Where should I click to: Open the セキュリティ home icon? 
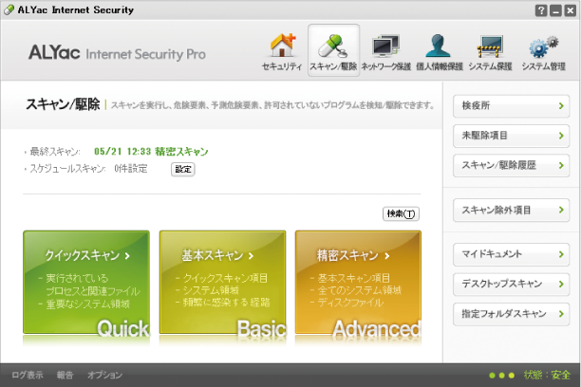click(282, 51)
